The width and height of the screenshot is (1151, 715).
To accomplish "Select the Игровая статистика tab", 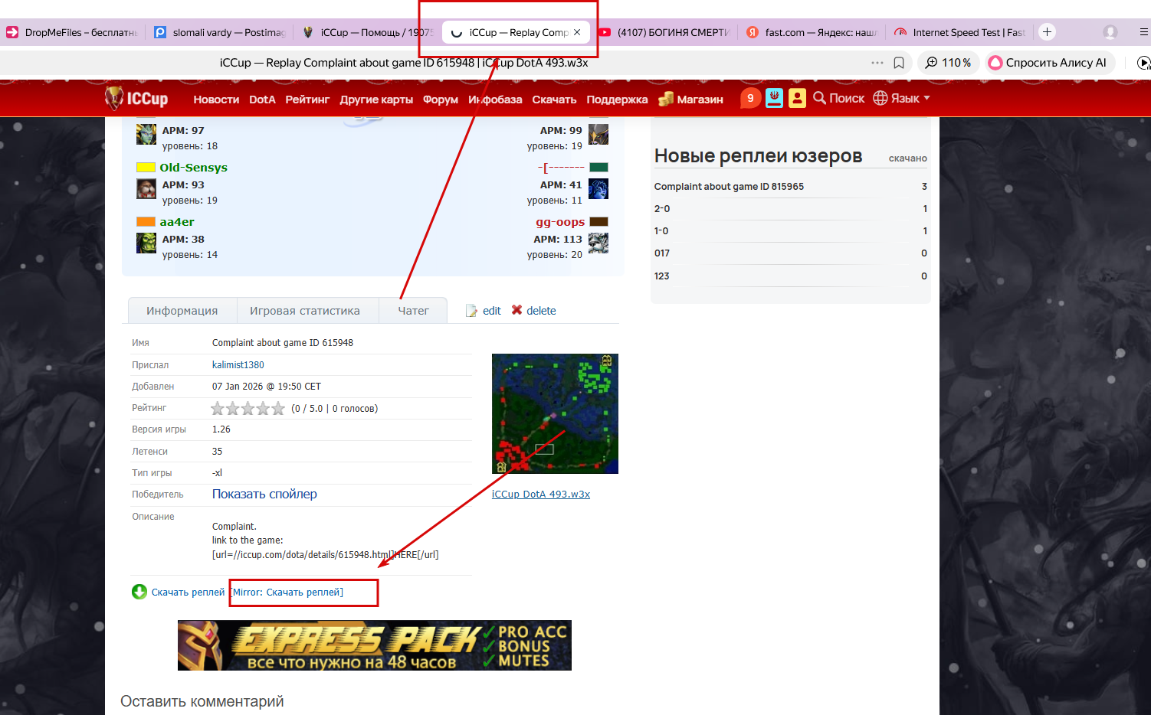I will (x=305, y=311).
